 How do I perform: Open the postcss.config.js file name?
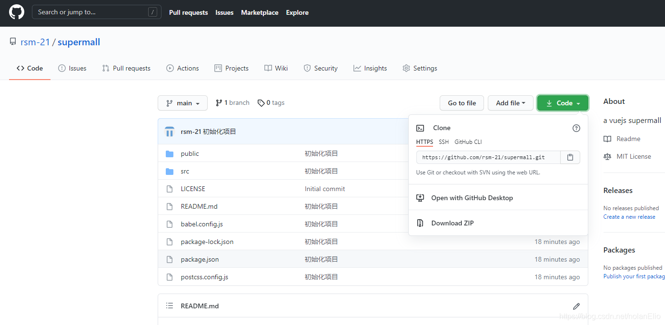[x=204, y=277]
